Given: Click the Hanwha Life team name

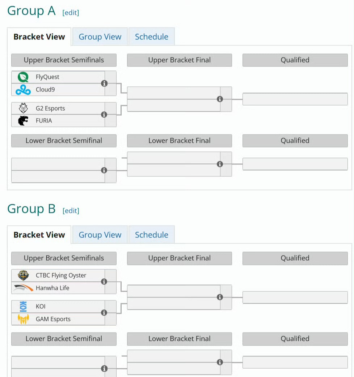Looking at the screenshot, I should (52, 288).
